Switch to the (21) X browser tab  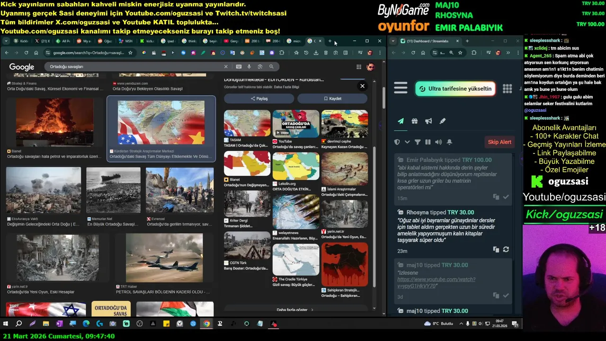(x=42, y=41)
